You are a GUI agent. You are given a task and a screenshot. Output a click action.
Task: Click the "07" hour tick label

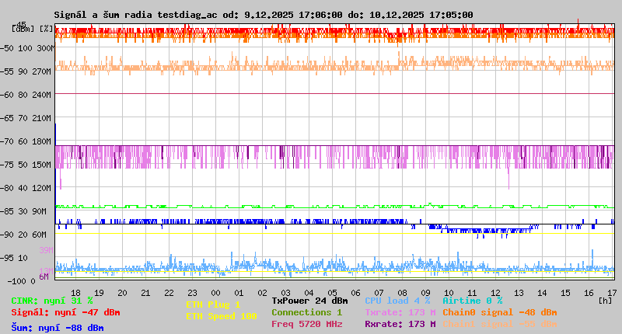(379, 293)
